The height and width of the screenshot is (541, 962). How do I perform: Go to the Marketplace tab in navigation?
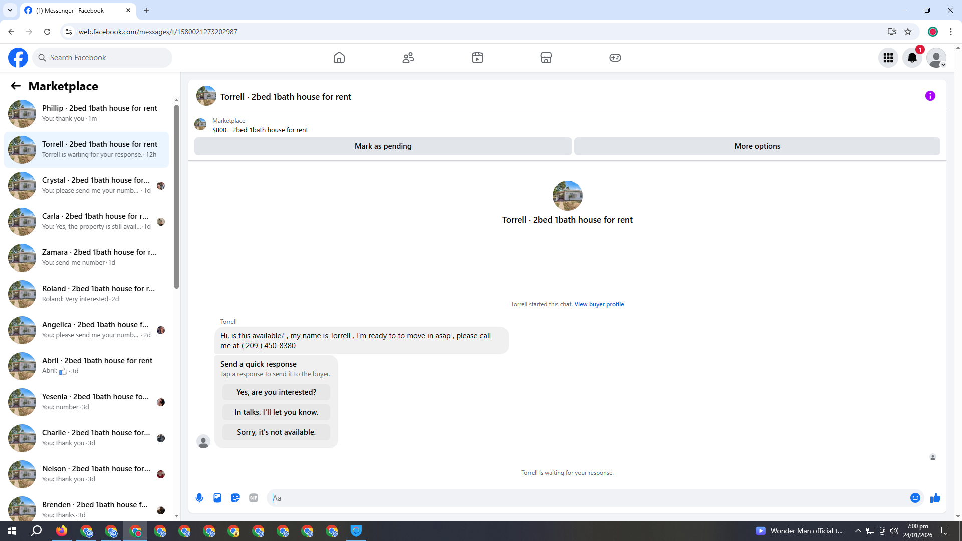[546, 58]
